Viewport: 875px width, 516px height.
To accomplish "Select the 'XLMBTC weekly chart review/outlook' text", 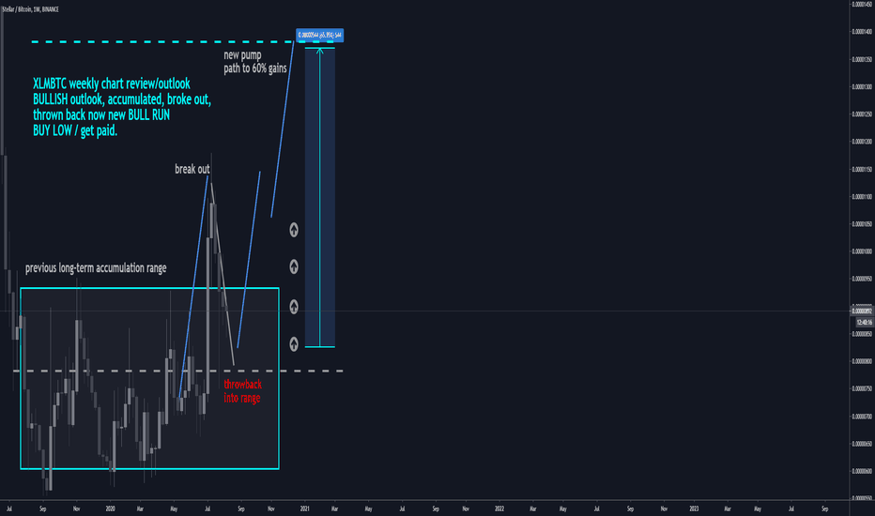I will coord(112,83).
